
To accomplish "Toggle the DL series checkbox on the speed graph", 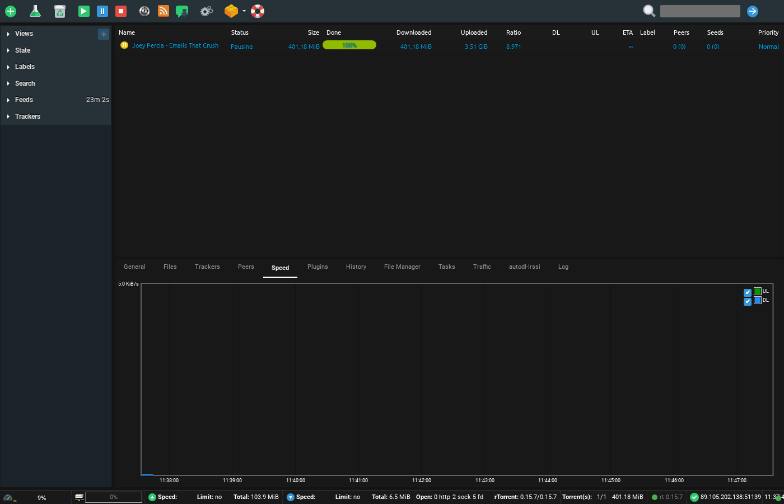I will pyautogui.click(x=748, y=301).
